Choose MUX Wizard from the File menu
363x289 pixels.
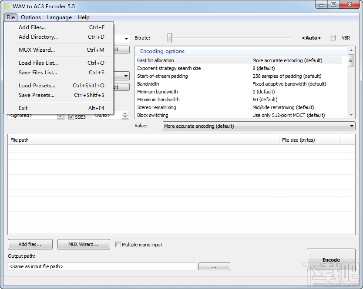coord(38,49)
